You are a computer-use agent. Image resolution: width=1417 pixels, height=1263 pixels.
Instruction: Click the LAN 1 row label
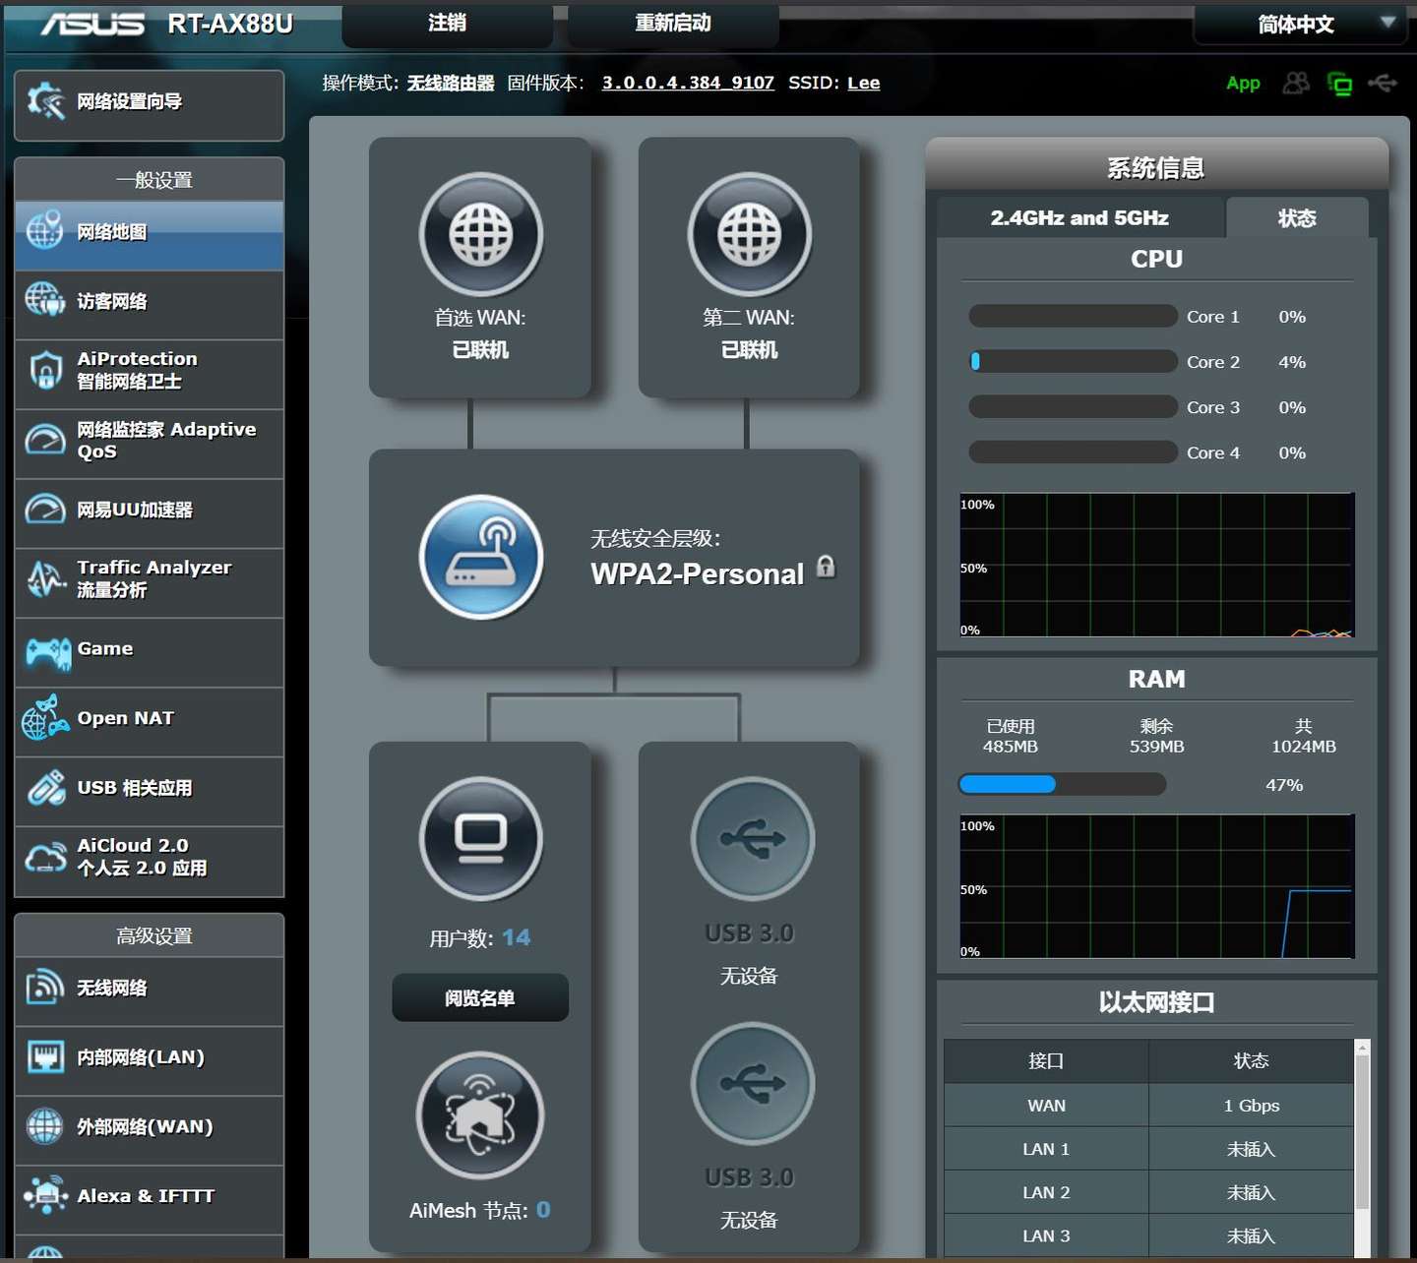(x=1046, y=1149)
